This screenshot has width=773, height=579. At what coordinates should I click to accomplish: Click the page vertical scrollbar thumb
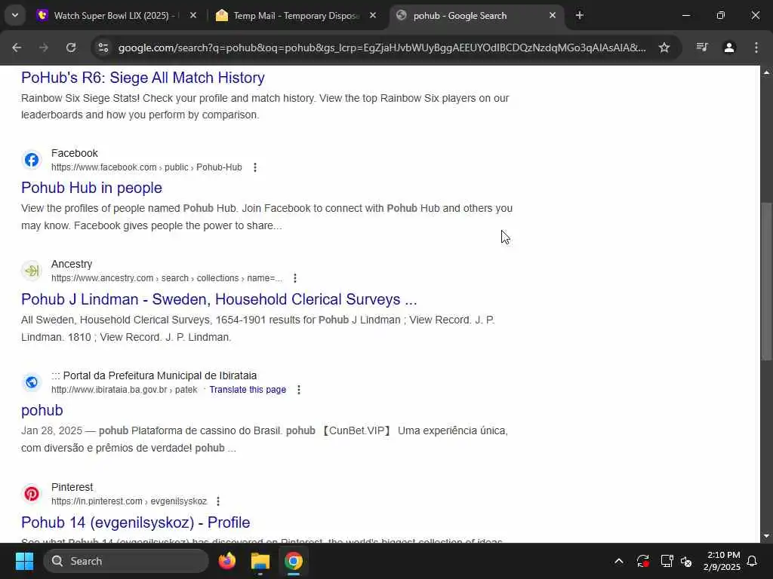click(766, 281)
